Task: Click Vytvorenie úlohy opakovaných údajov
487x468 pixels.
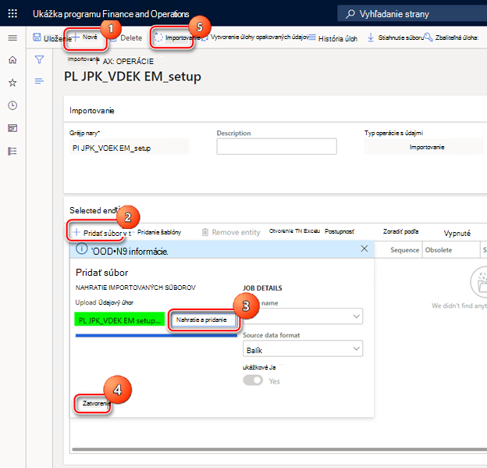Action: coord(255,38)
